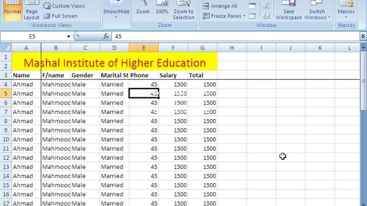Select column F header

pos(173,48)
